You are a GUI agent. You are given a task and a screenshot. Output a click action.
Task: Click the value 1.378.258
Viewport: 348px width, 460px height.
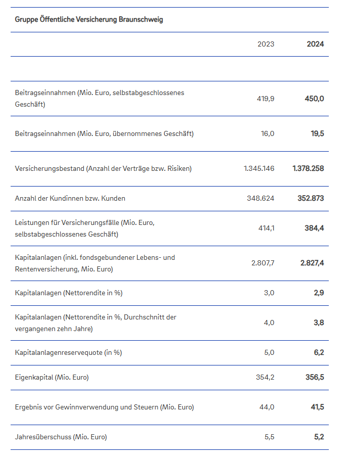tap(308, 169)
